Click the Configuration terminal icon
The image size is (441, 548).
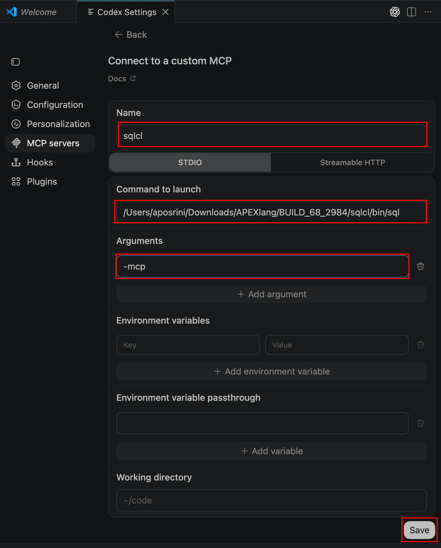tap(16, 105)
